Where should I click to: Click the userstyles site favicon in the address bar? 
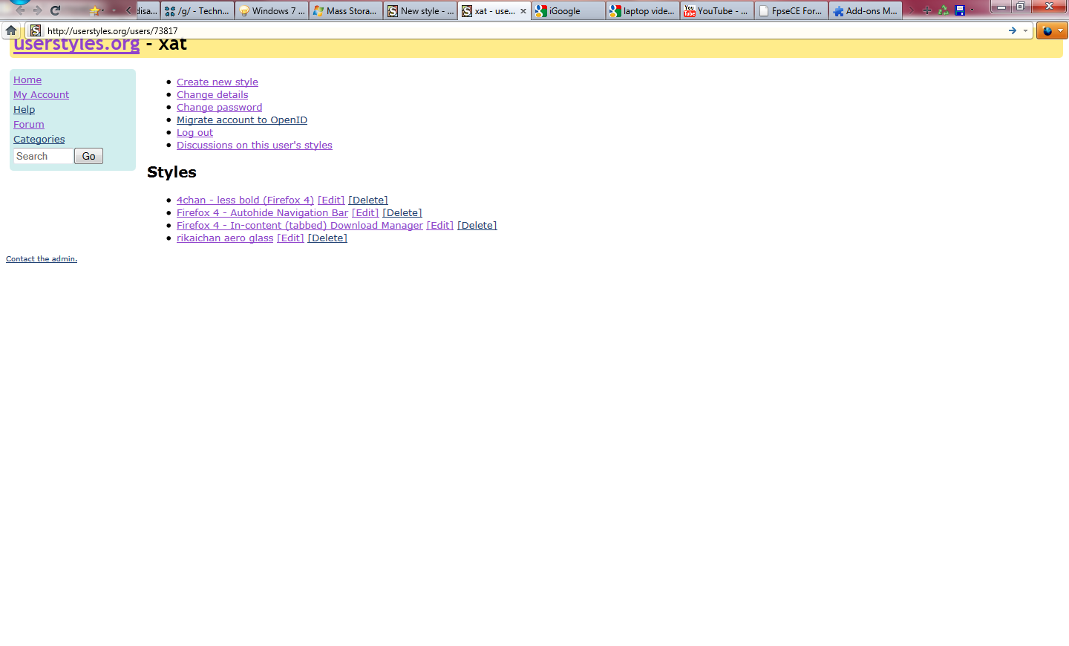click(36, 30)
